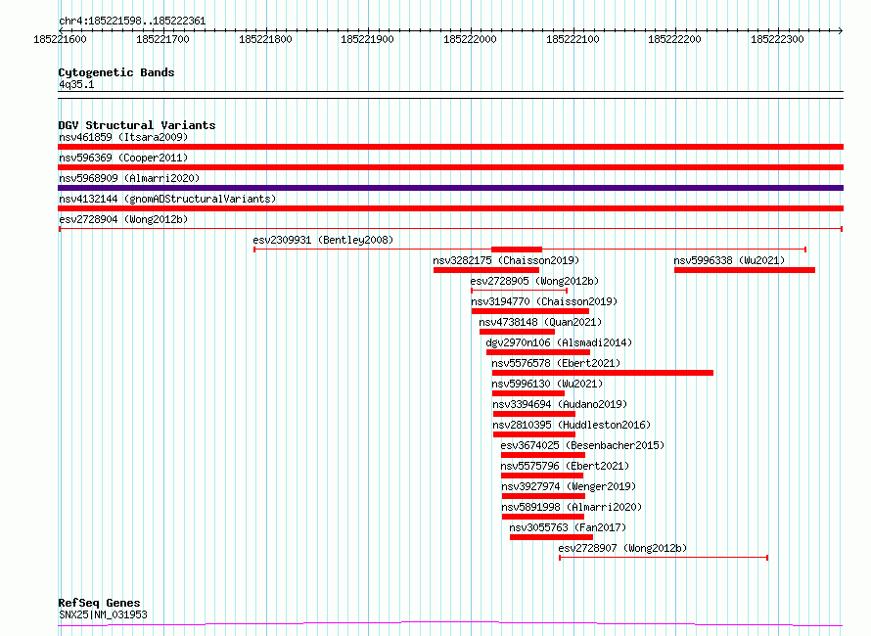This screenshot has width=871, height=636.
Task: Click the DGV Structural Variants track title
Action: tap(137, 125)
